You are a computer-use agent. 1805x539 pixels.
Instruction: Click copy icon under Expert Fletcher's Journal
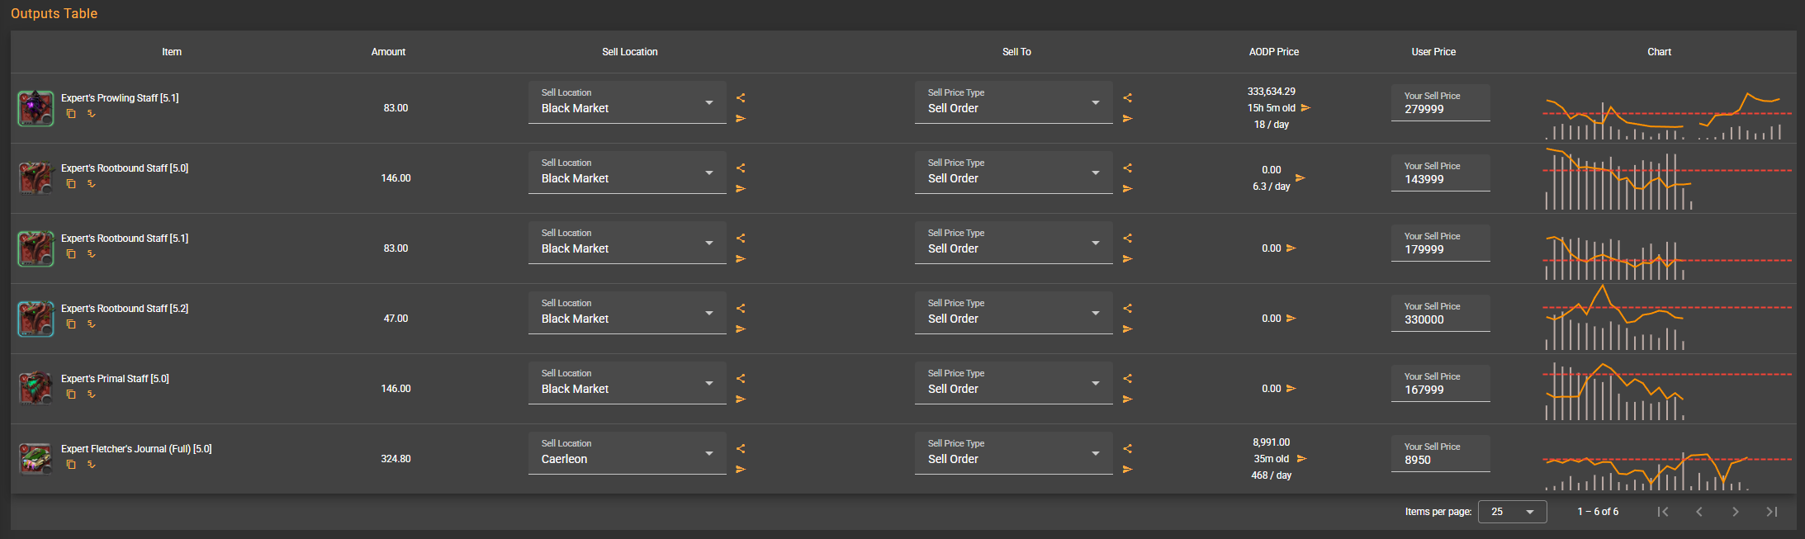pos(71,465)
